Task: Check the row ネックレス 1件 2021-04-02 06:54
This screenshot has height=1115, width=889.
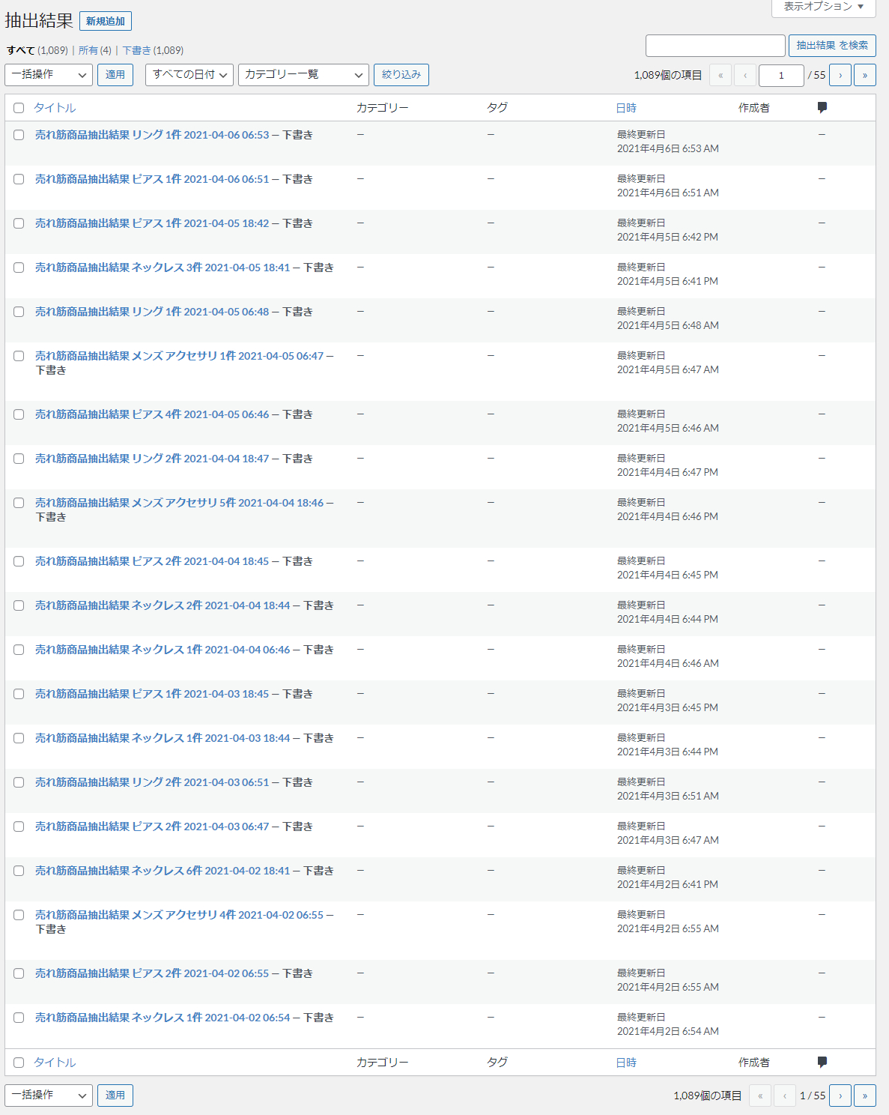Action: point(19,1018)
